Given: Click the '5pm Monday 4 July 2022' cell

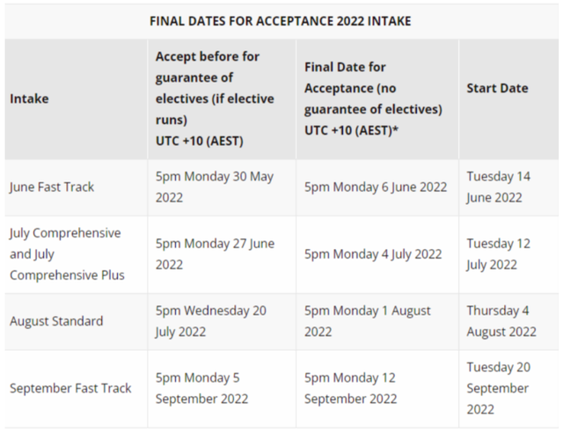Looking at the screenshot, I should coord(373,254).
